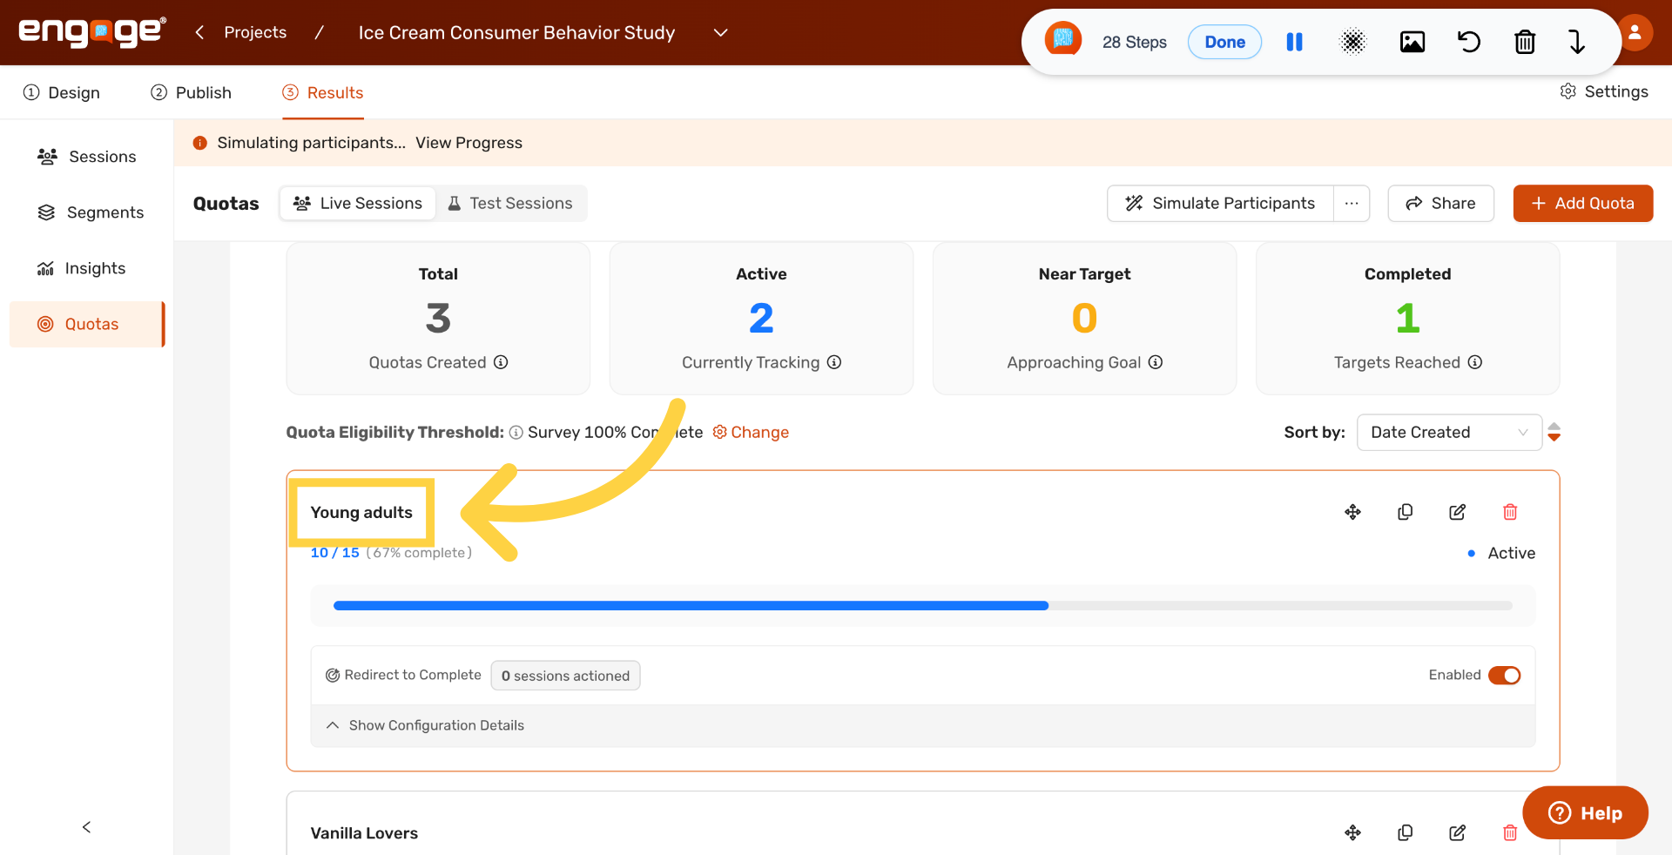Click the blur tool icon in the recorder bar
1672x855 pixels.
(1352, 42)
